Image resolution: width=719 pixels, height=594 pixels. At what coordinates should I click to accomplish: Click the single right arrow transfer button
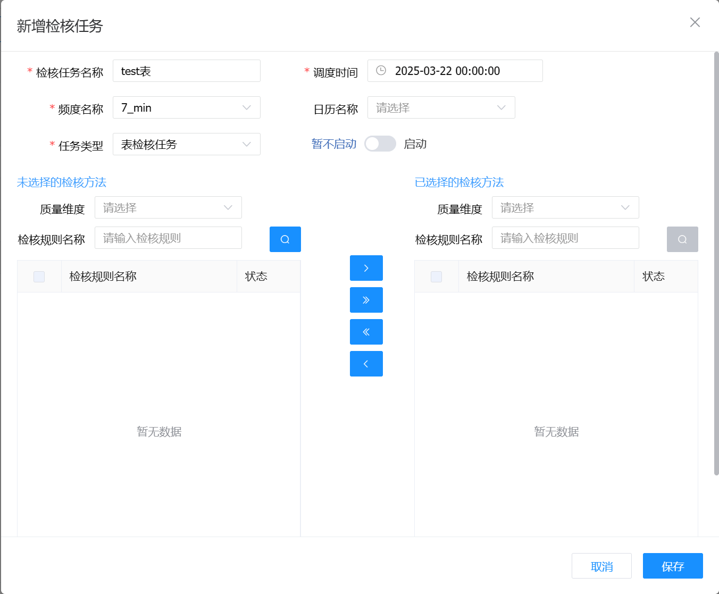point(366,268)
